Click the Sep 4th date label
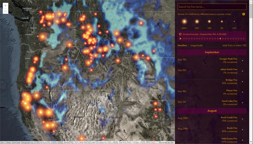 pos(182,91)
